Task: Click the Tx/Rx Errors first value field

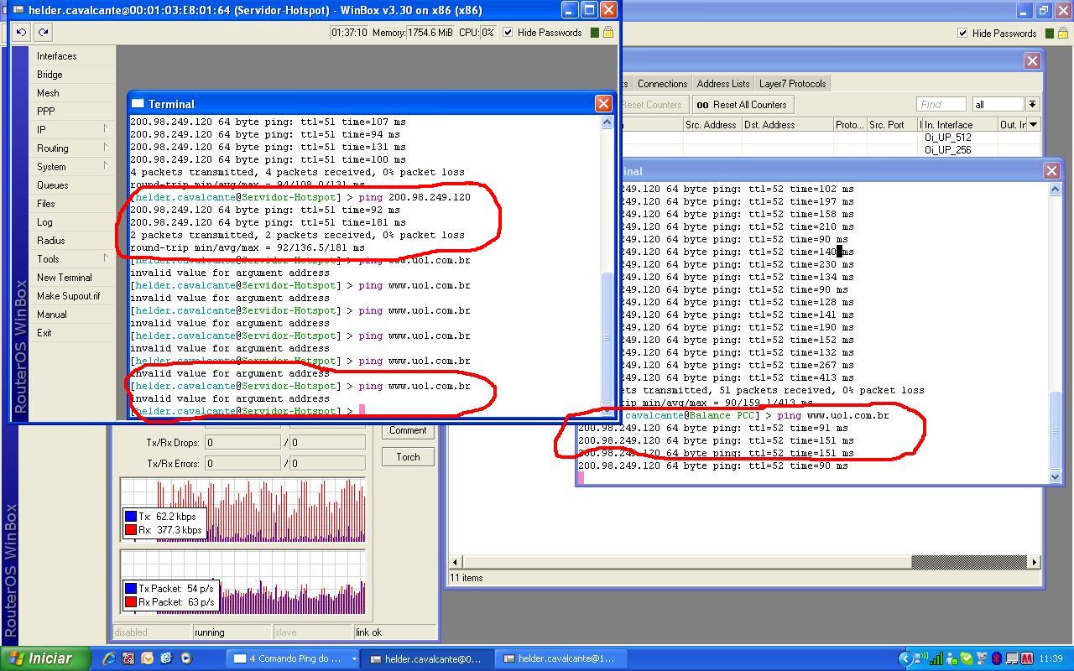Action: [x=242, y=463]
